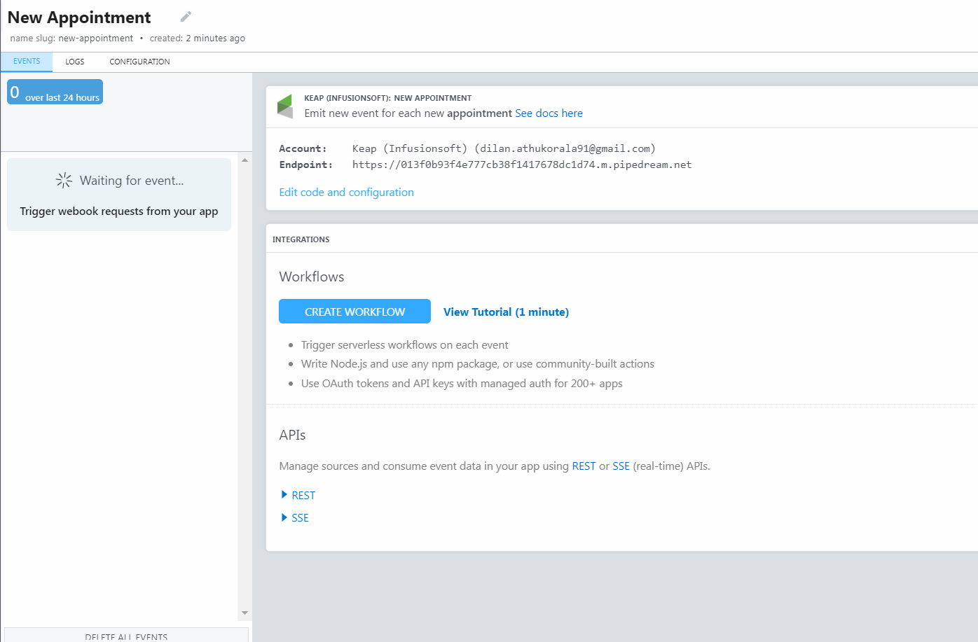Click 'KEAP (INFUSIONSOFT): NEW APPOINTMENT' header text
Screen dimensions: 978x642
387,98
